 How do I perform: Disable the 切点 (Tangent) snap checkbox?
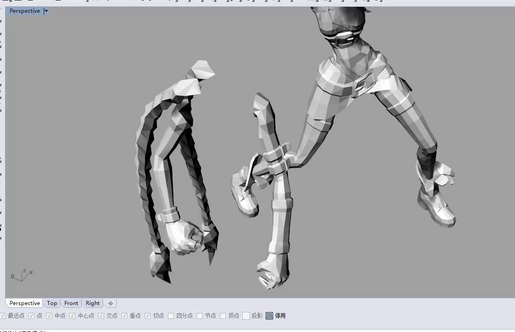point(148,315)
